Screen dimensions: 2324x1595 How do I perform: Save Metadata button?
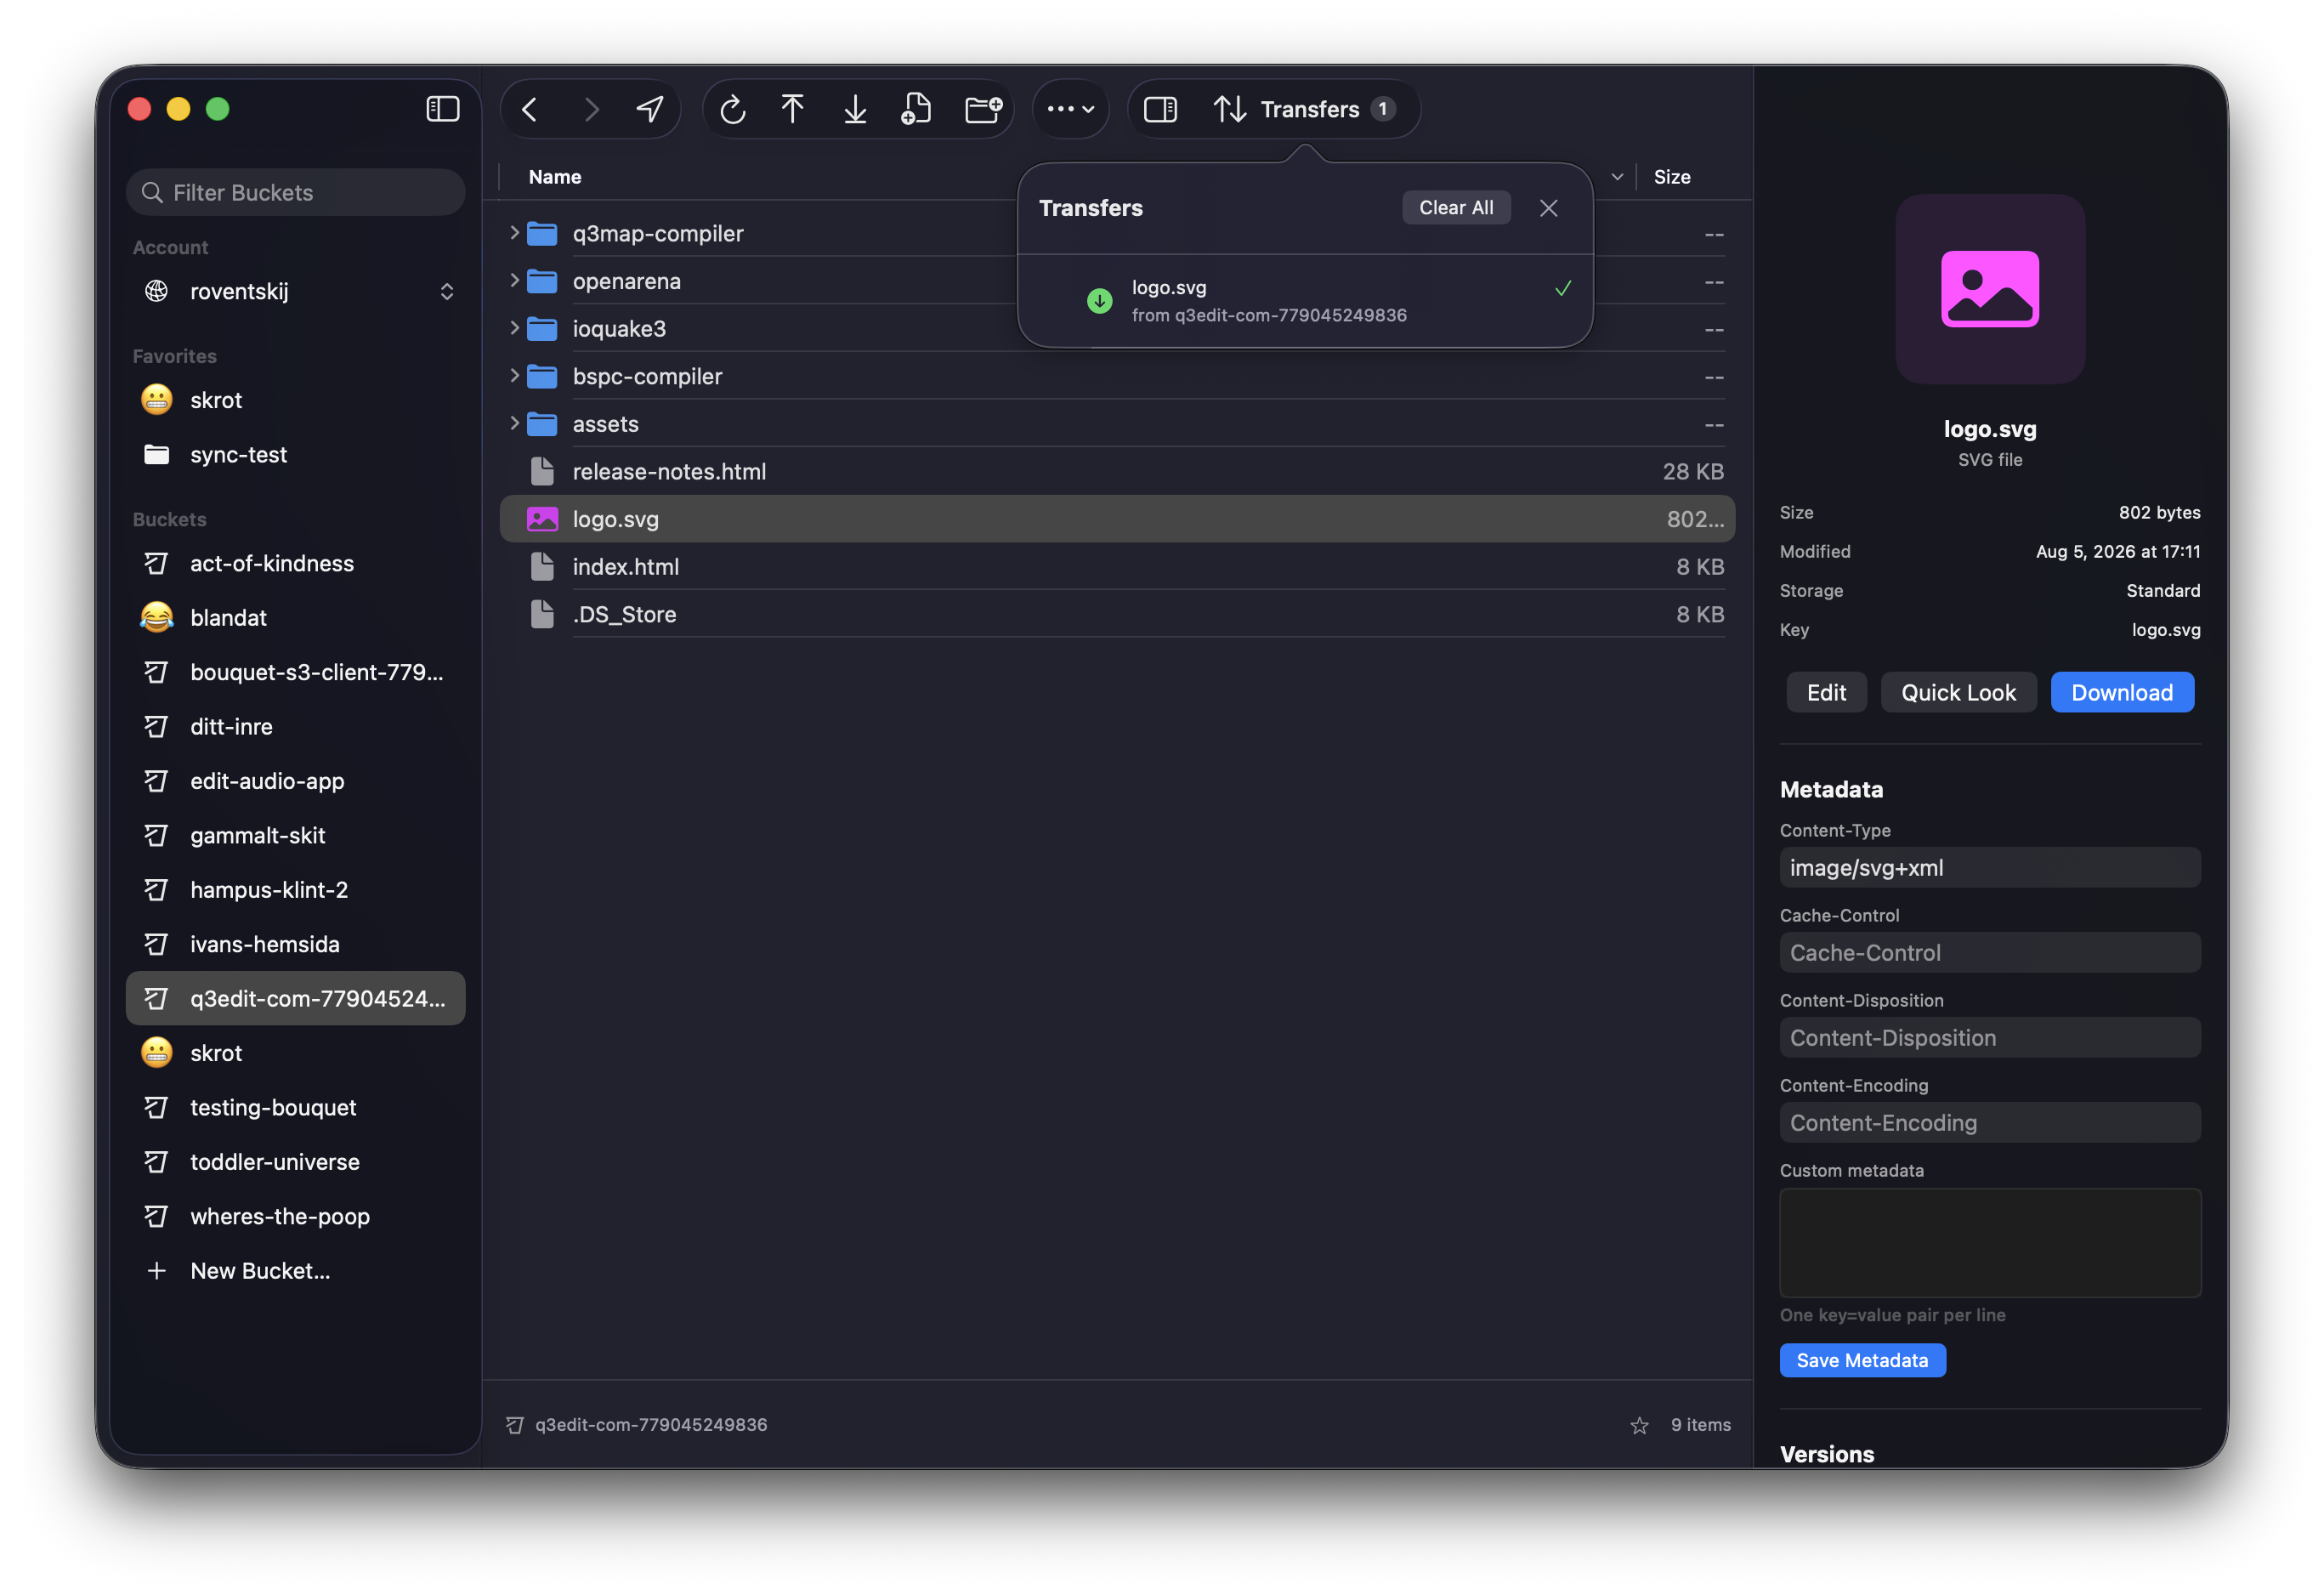point(1862,1361)
